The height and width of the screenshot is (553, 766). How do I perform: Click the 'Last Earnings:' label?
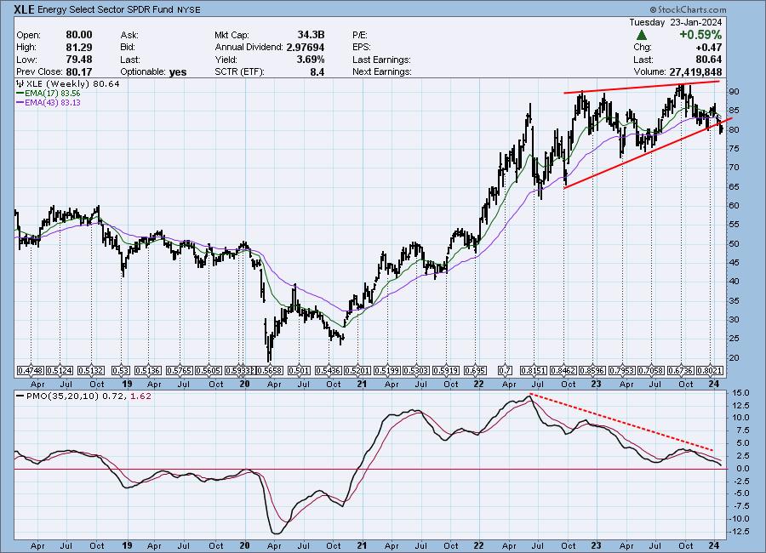pyautogui.click(x=381, y=60)
